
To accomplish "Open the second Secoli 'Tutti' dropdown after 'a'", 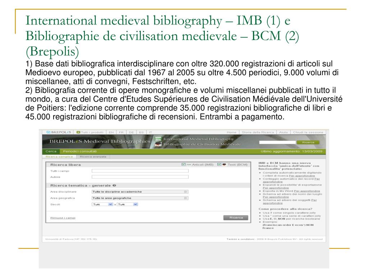I will 128,204.
